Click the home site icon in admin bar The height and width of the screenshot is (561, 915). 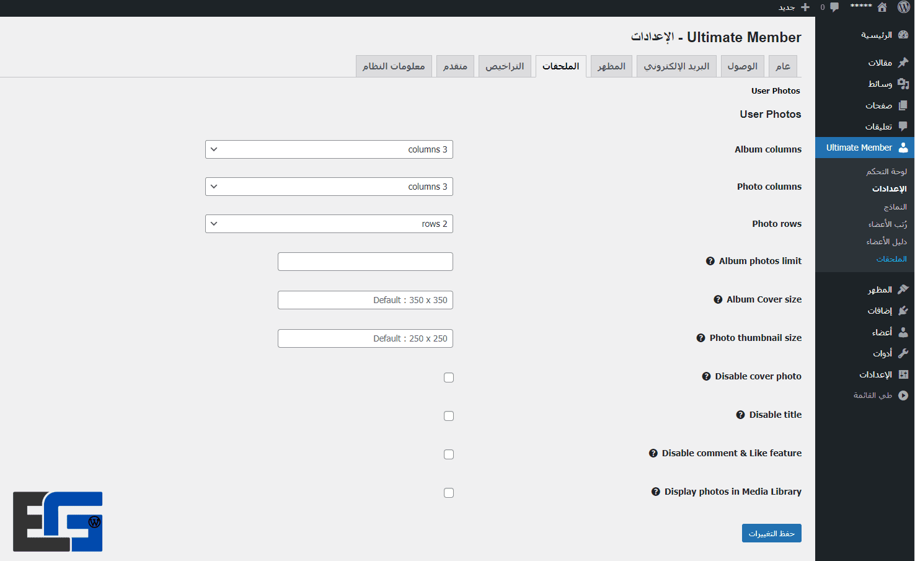point(882,7)
